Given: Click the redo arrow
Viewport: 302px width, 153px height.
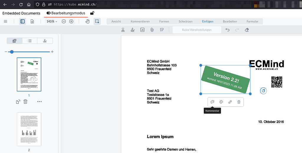Looking at the screenshot, I should pyautogui.click(x=237, y=30).
